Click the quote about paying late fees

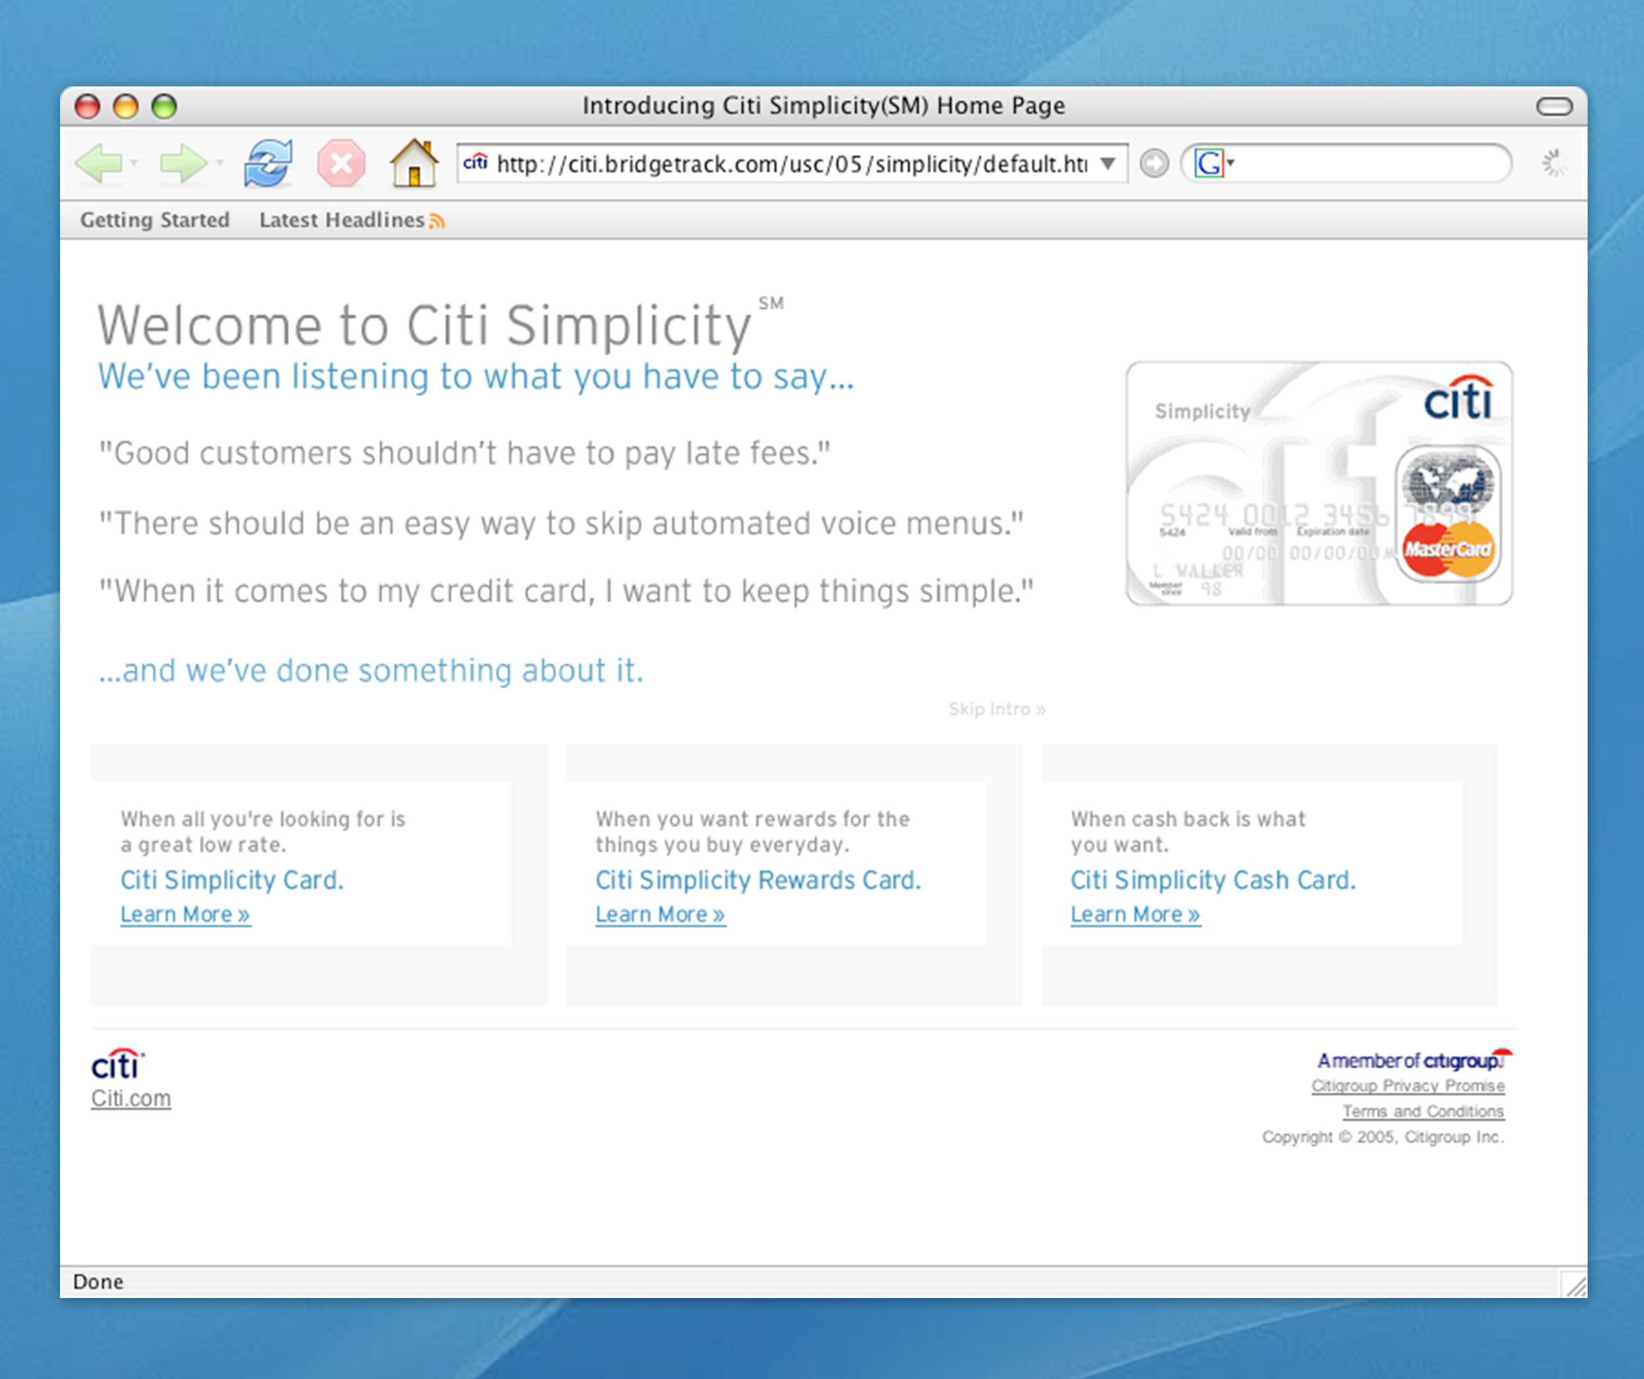[464, 453]
